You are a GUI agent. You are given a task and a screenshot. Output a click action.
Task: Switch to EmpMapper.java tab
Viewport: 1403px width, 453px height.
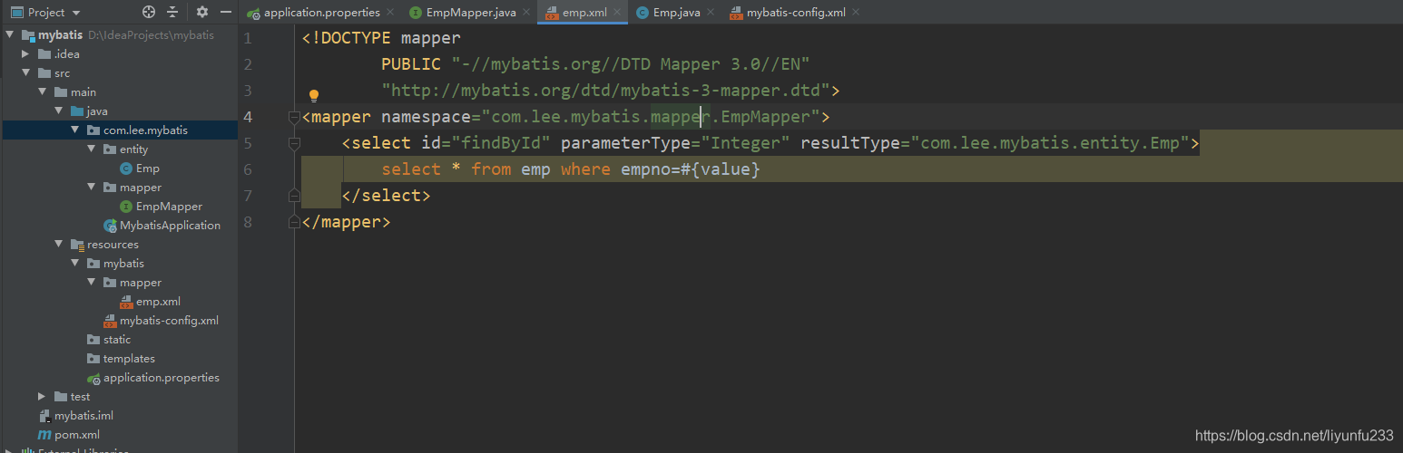471,13
